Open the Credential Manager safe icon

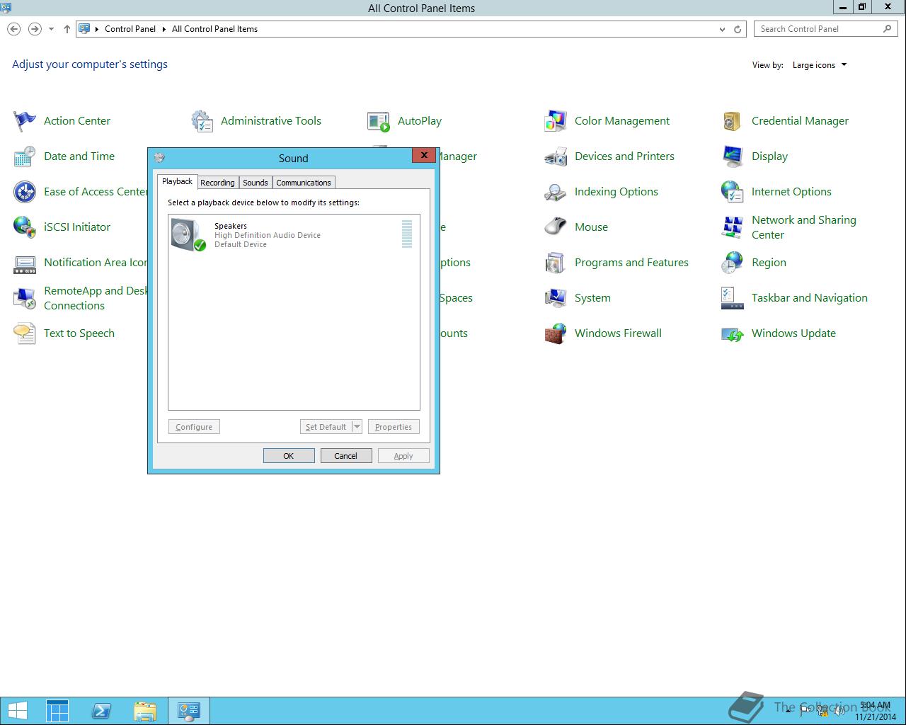click(x=733, y=121)
